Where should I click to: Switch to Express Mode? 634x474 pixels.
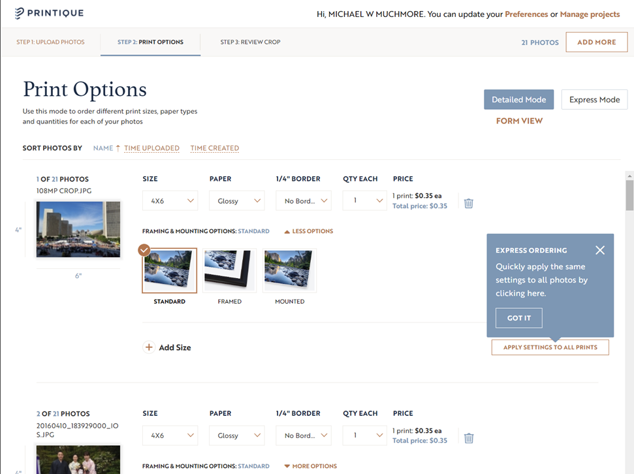(594, 99)
